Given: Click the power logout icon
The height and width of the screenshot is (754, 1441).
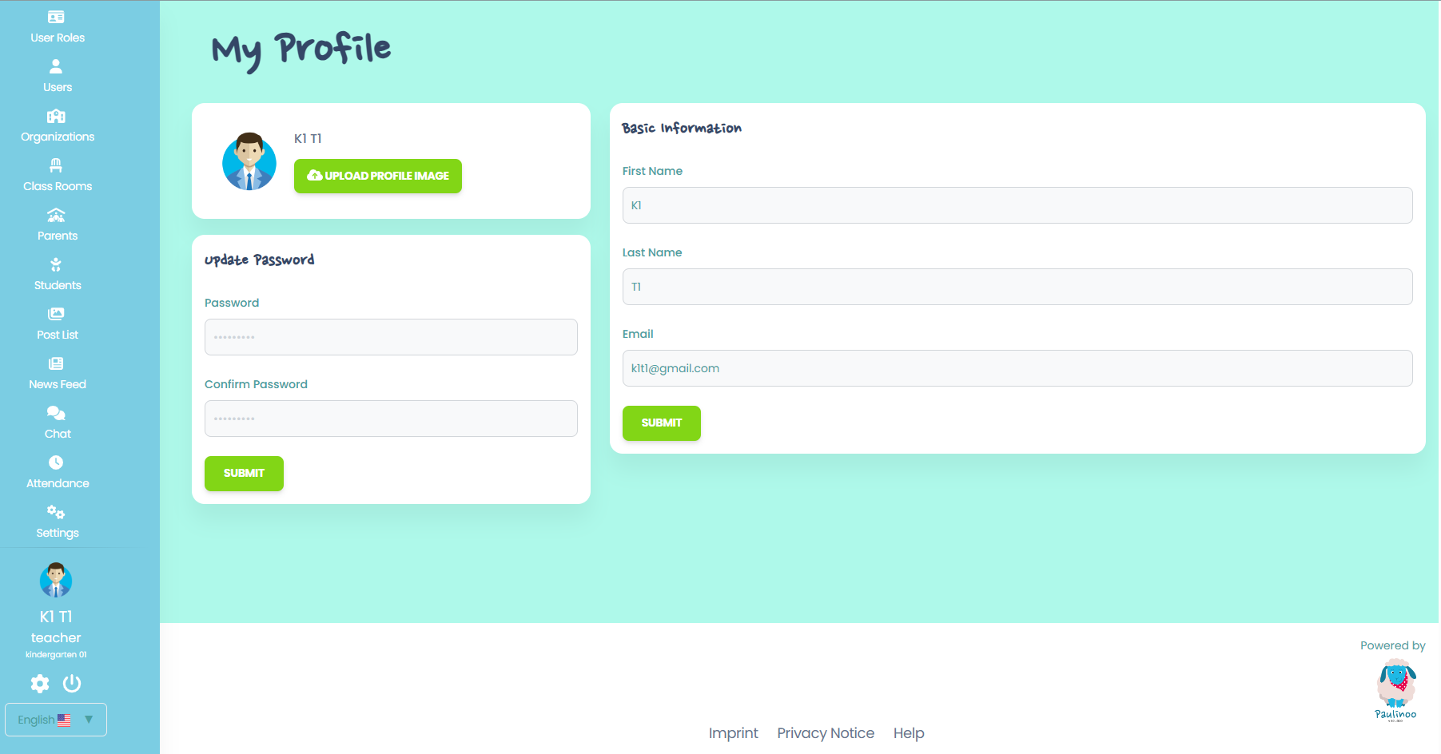Looking at the screenshot, I should pos(72,683).
